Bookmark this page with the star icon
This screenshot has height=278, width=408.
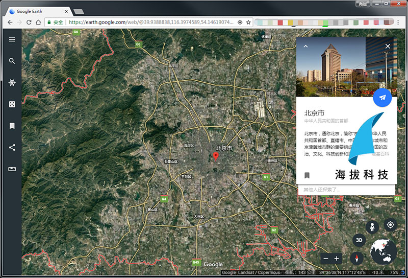click(x=248, y=22)
